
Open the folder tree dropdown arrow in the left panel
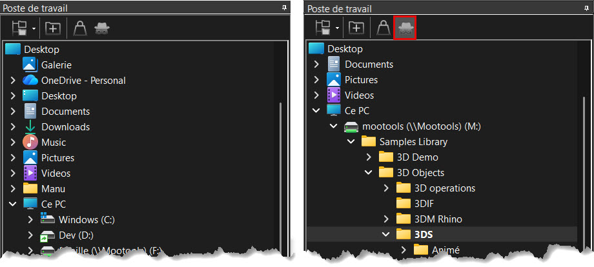coord(33,28)
